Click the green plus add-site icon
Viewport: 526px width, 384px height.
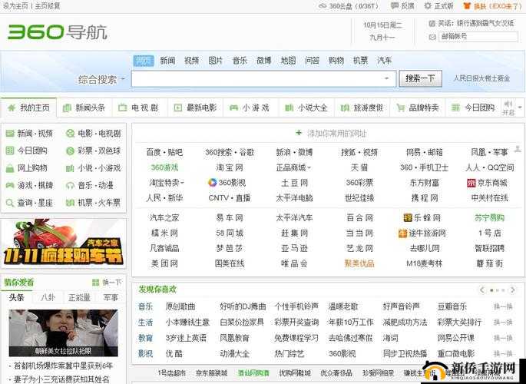tap(299, 133)
